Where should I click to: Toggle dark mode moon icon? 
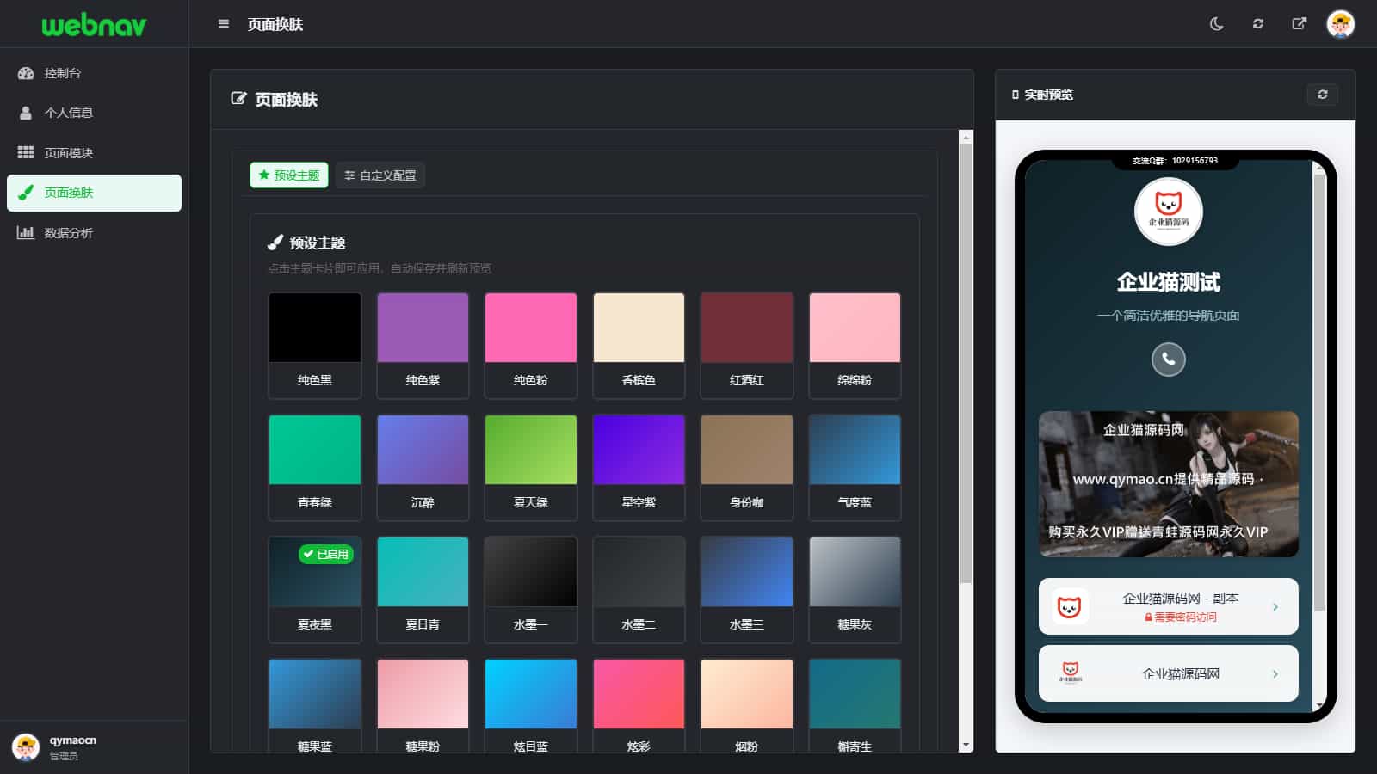pos(1216,24)
